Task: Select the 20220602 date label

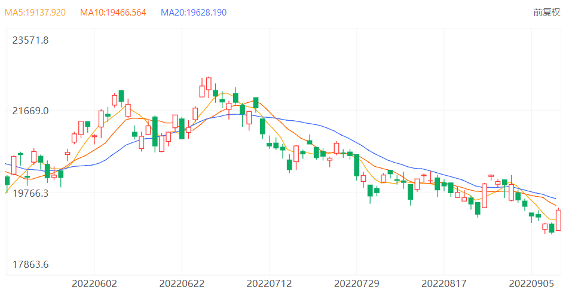Action: [x=94, y=283]
